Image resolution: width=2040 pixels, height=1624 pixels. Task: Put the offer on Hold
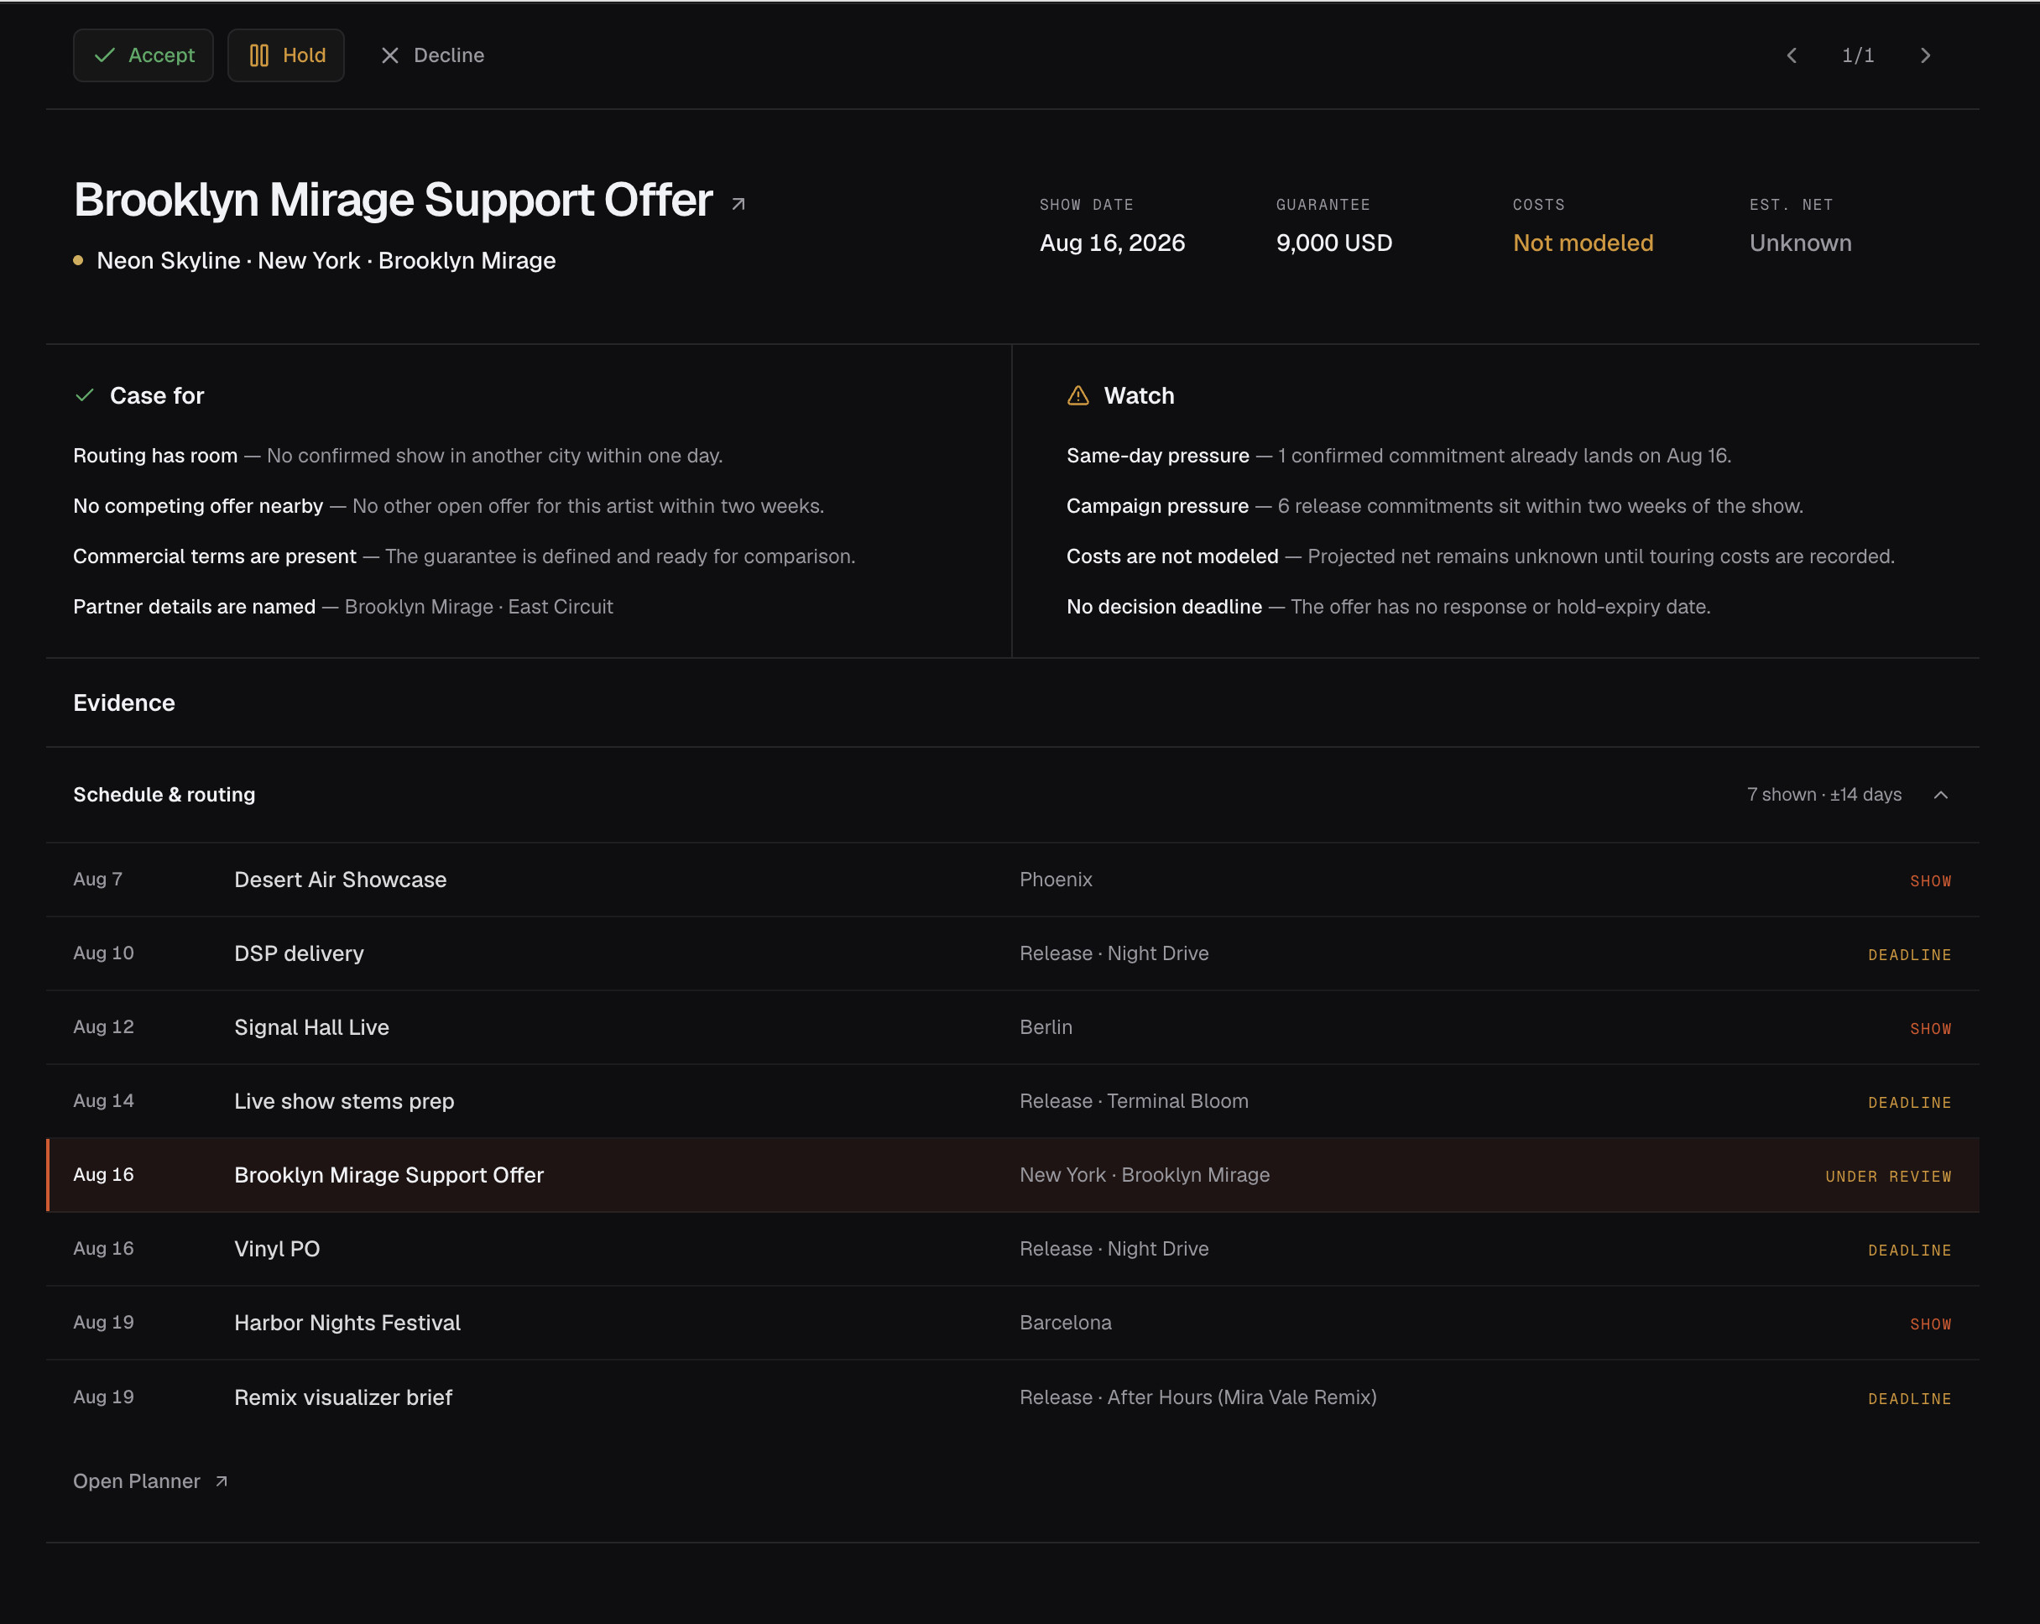point(286,55)
